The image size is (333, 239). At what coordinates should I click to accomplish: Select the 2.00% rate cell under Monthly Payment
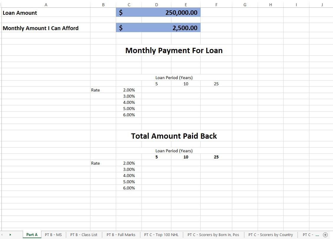[x=129, y=90]
